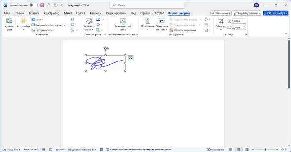Switch to the Вид tab

(x=133, y=13)
